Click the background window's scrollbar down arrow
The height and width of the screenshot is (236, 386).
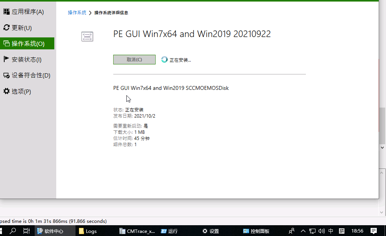[382, 148]
